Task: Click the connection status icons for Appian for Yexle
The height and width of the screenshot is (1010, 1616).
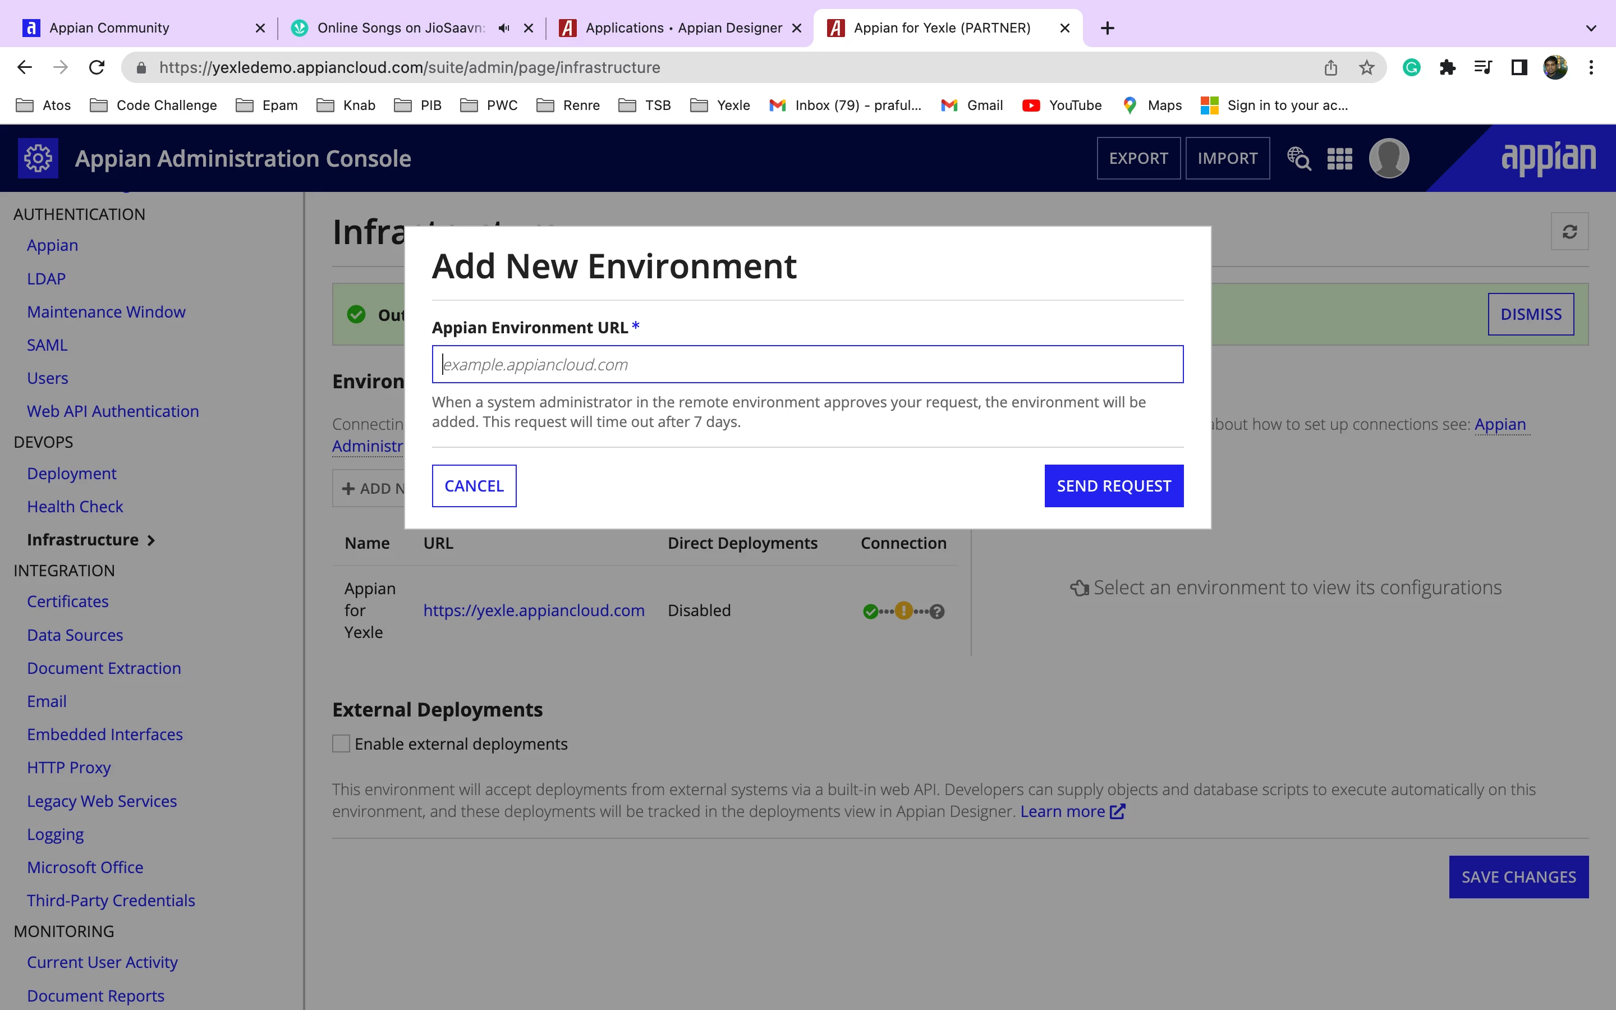Action: [x=903, y=611]
